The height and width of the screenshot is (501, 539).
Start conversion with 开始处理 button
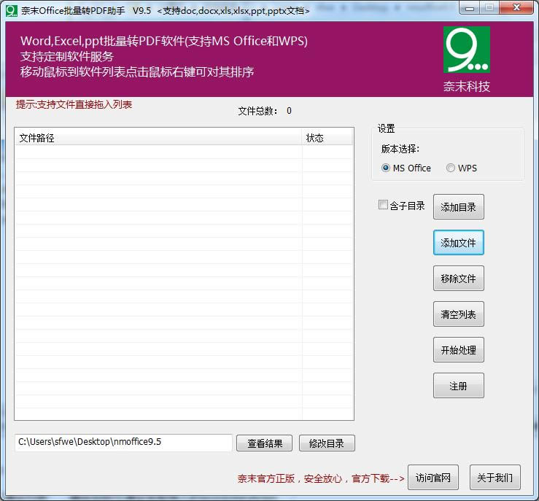tap(459, 350)
